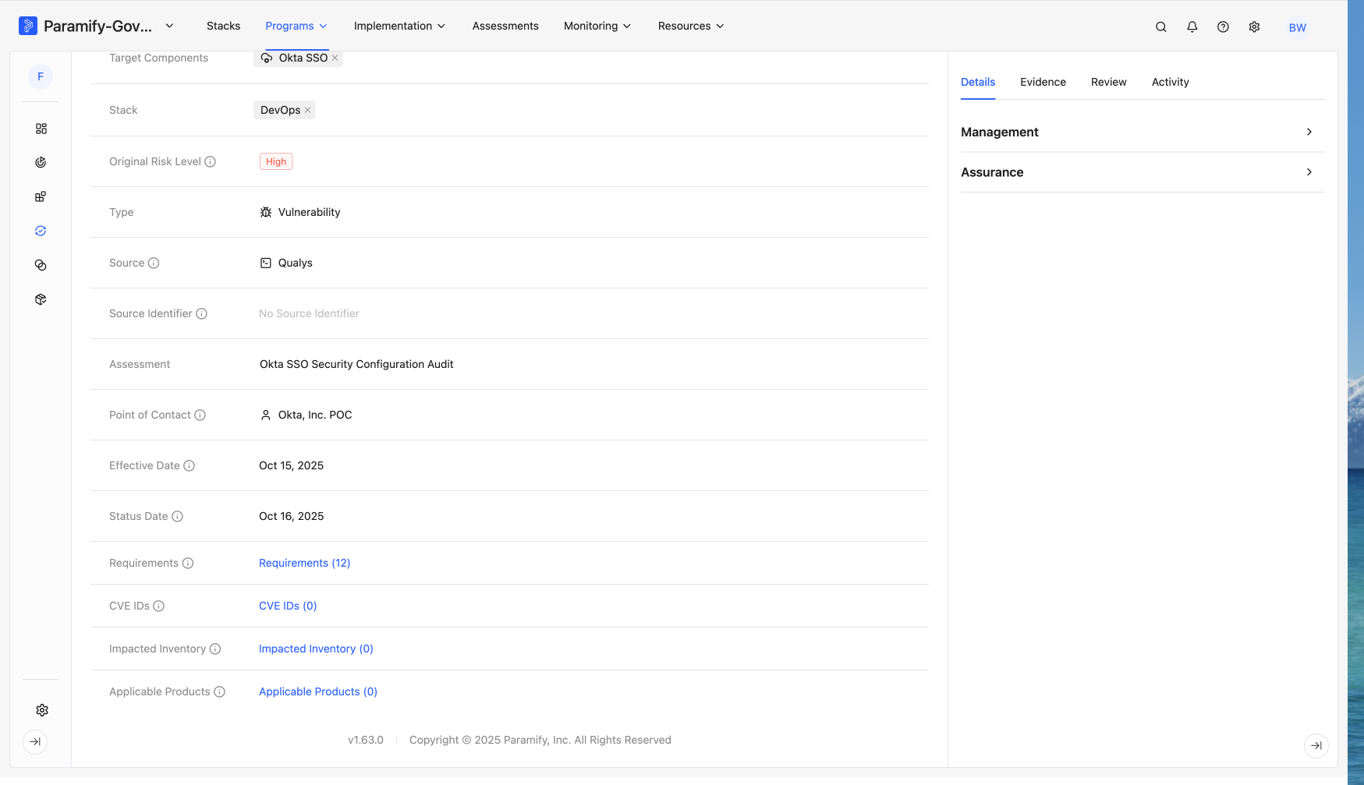Viewport: 1364px width, 785px height.
Task: Open the Implementation dropdown menu
Action: [x=400, y=26]
